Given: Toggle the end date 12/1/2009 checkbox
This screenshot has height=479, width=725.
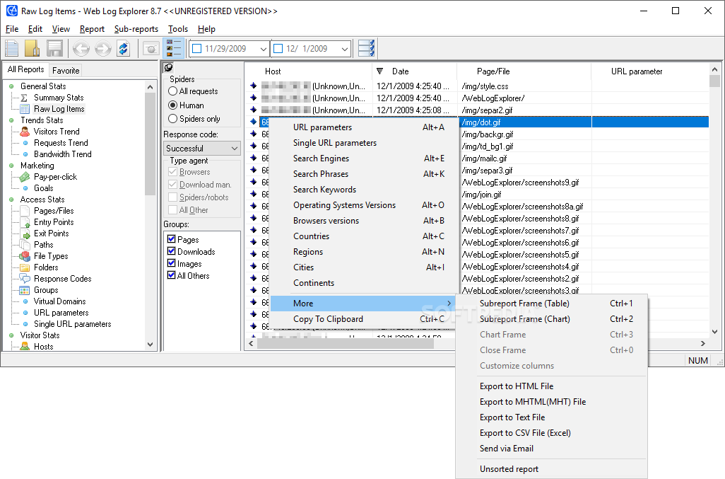Looking at the screenshot, I should pos(278,49).
